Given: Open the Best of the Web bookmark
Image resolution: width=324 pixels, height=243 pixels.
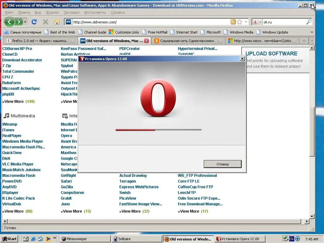Looking at the screenshot, I should [x=60, y=32].
